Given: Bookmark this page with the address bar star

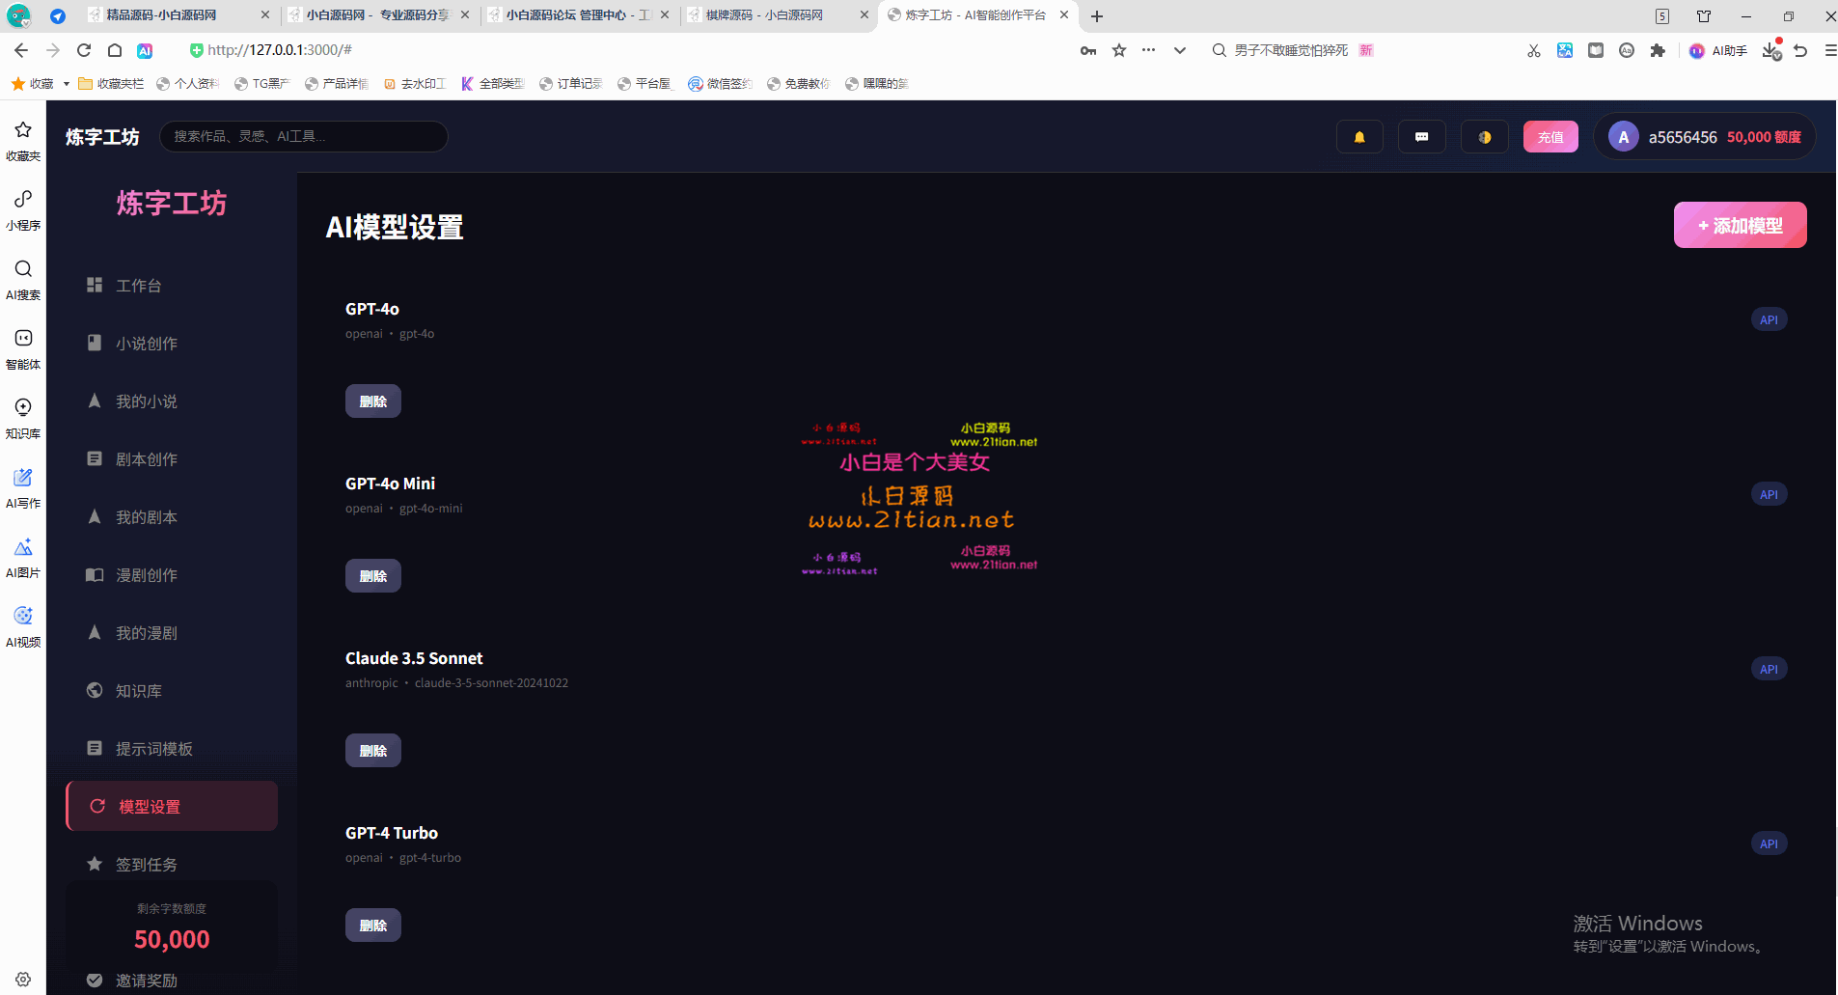Looking at the screenshot, I should [1119, 50].
